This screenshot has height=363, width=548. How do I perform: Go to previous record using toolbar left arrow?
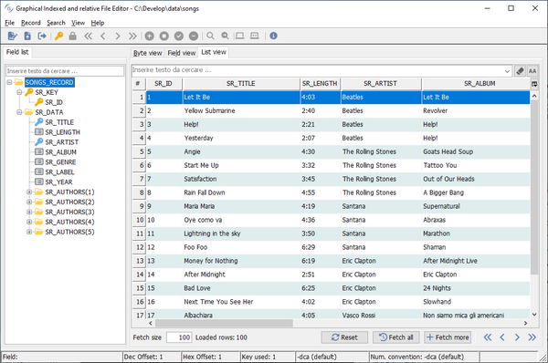pos(102,36)
